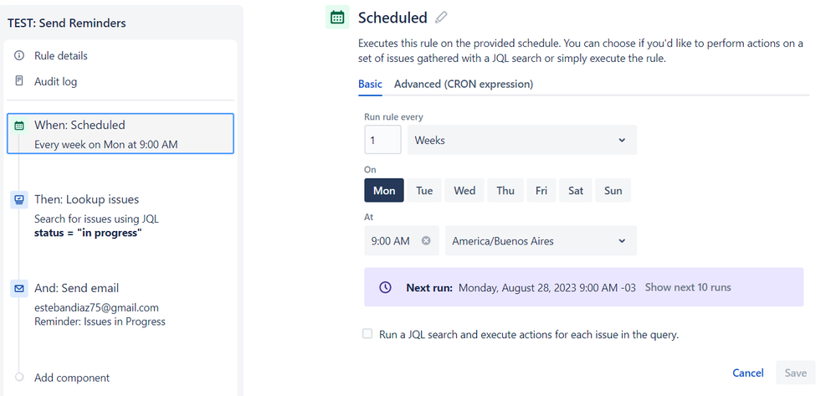Toggle Mon day button
Viewport: 836px width, 396px height.
click(384, 191)
